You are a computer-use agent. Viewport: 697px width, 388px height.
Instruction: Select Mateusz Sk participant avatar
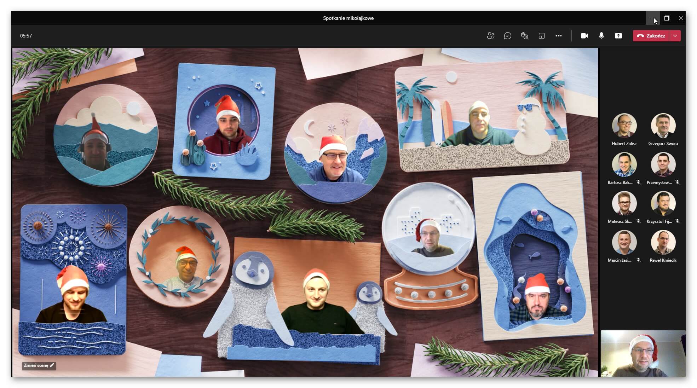(624, 203)
